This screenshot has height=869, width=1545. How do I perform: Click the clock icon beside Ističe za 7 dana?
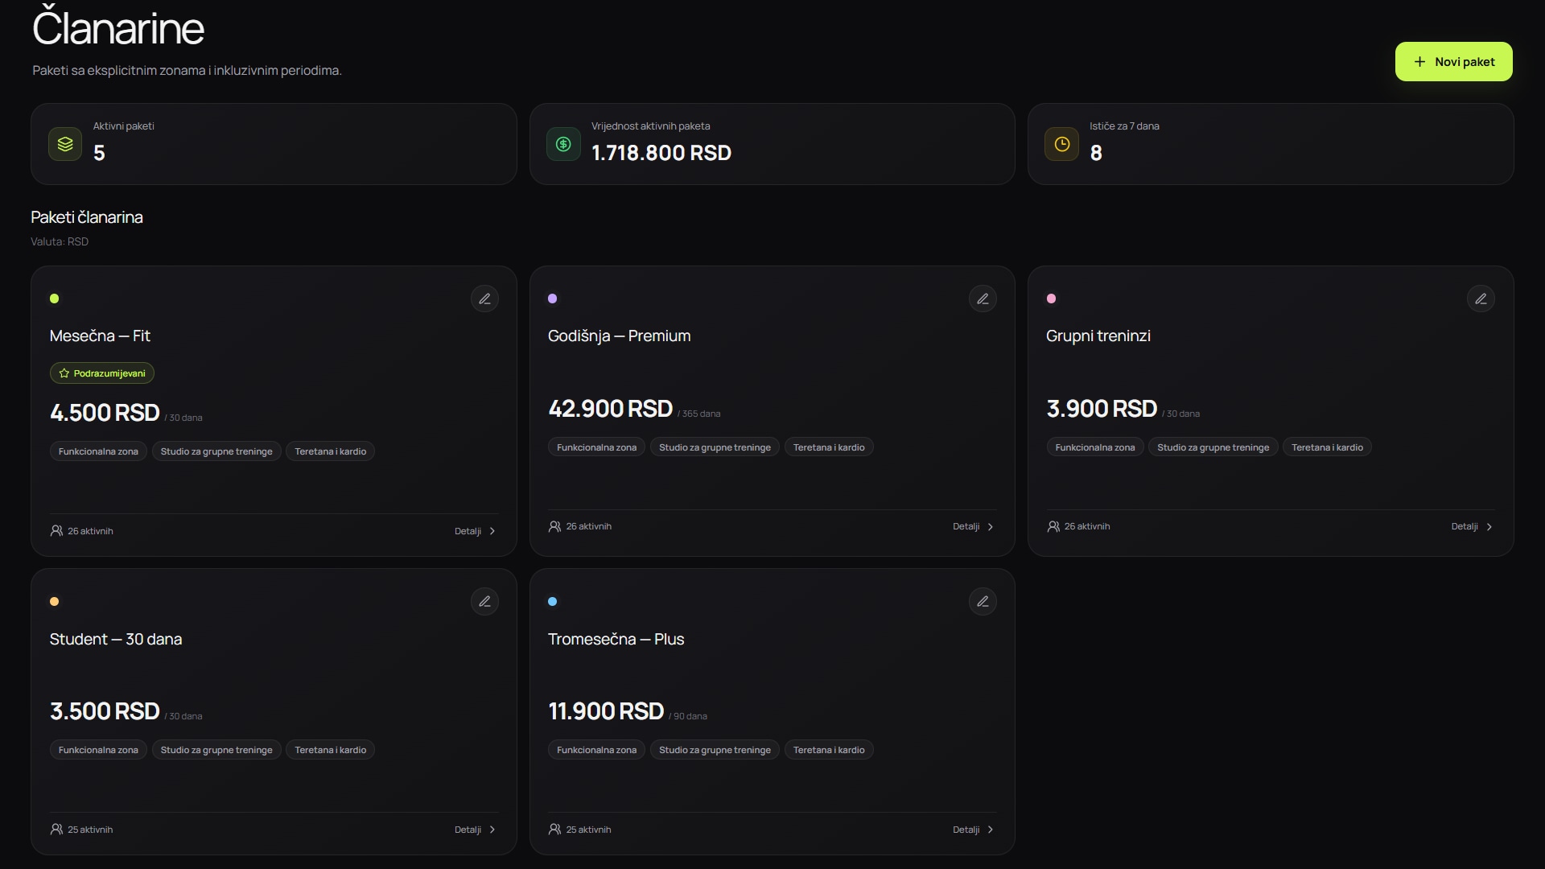pyautogui.click(x=1061, y=144)
